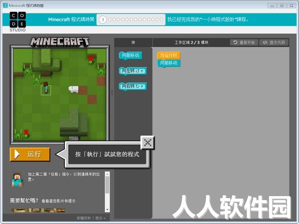Click the 块 toolbox header
The height and width of the screenshot is (224, 299).
[133, 42]
